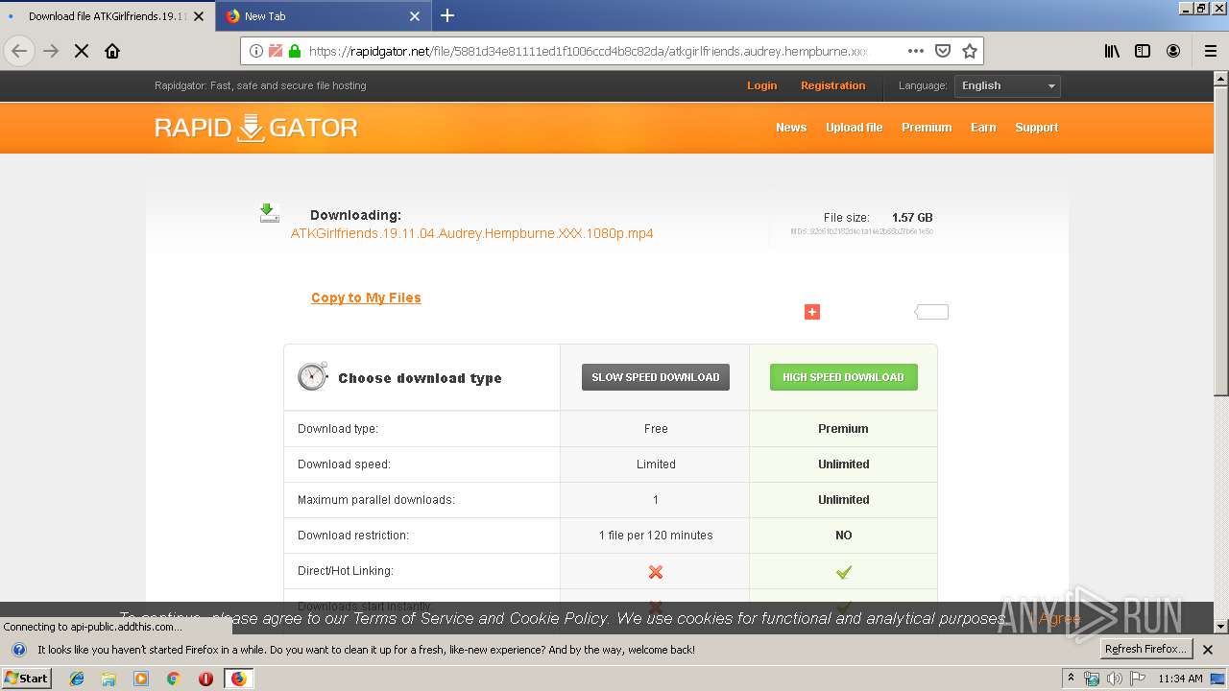Go to Firefox home page icon
The width and height of the screenshot is (1229, 691).
[112, 51]
